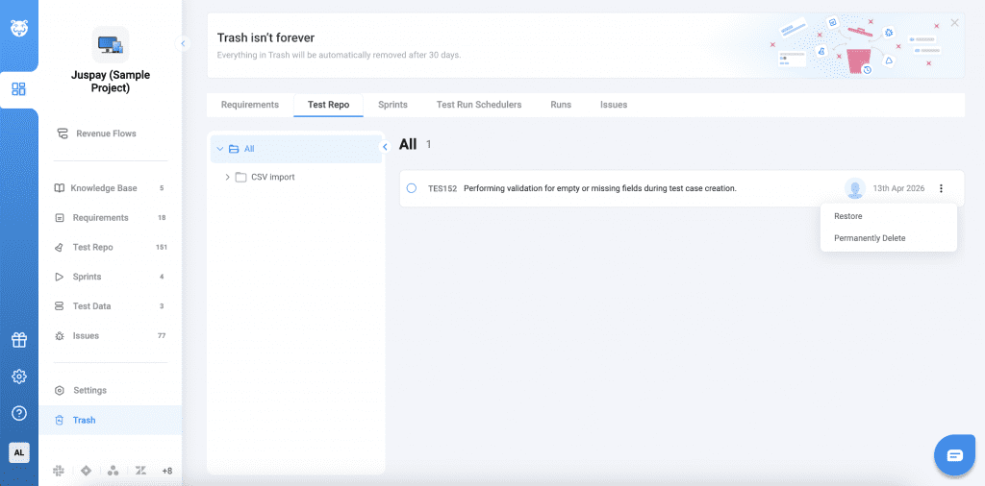The width and height of the screenshot is (985, 486).
Task: Expand the CSV import folder
Action: click(x=227, y=177)
